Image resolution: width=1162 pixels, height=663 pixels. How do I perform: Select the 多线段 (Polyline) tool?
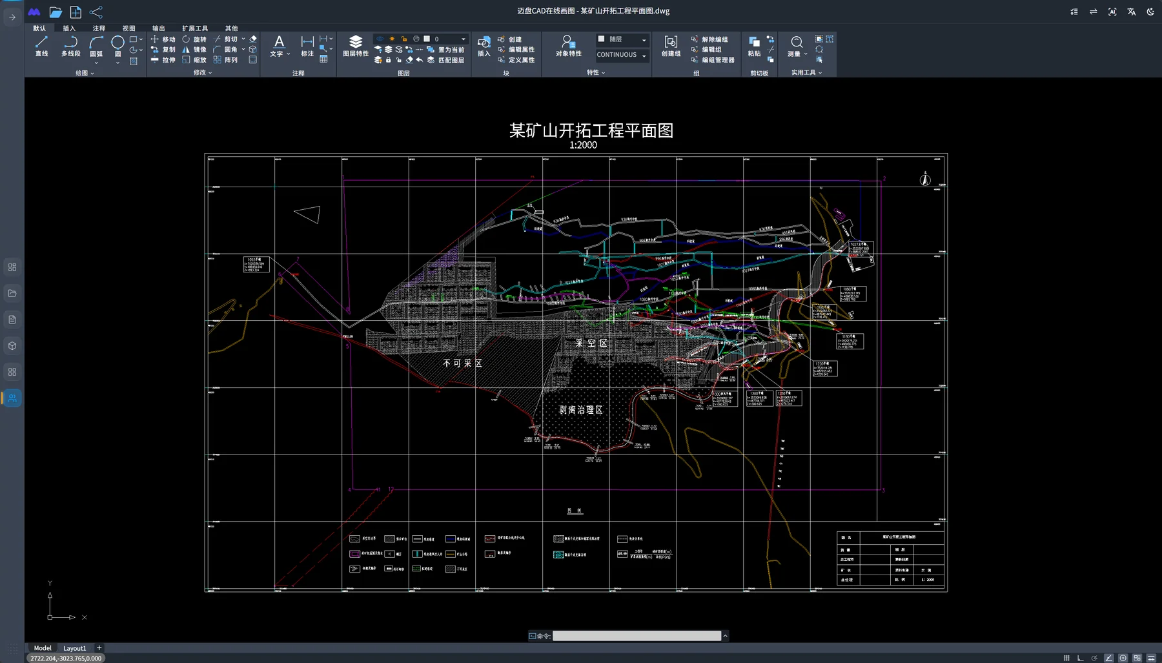click(71, 46)
